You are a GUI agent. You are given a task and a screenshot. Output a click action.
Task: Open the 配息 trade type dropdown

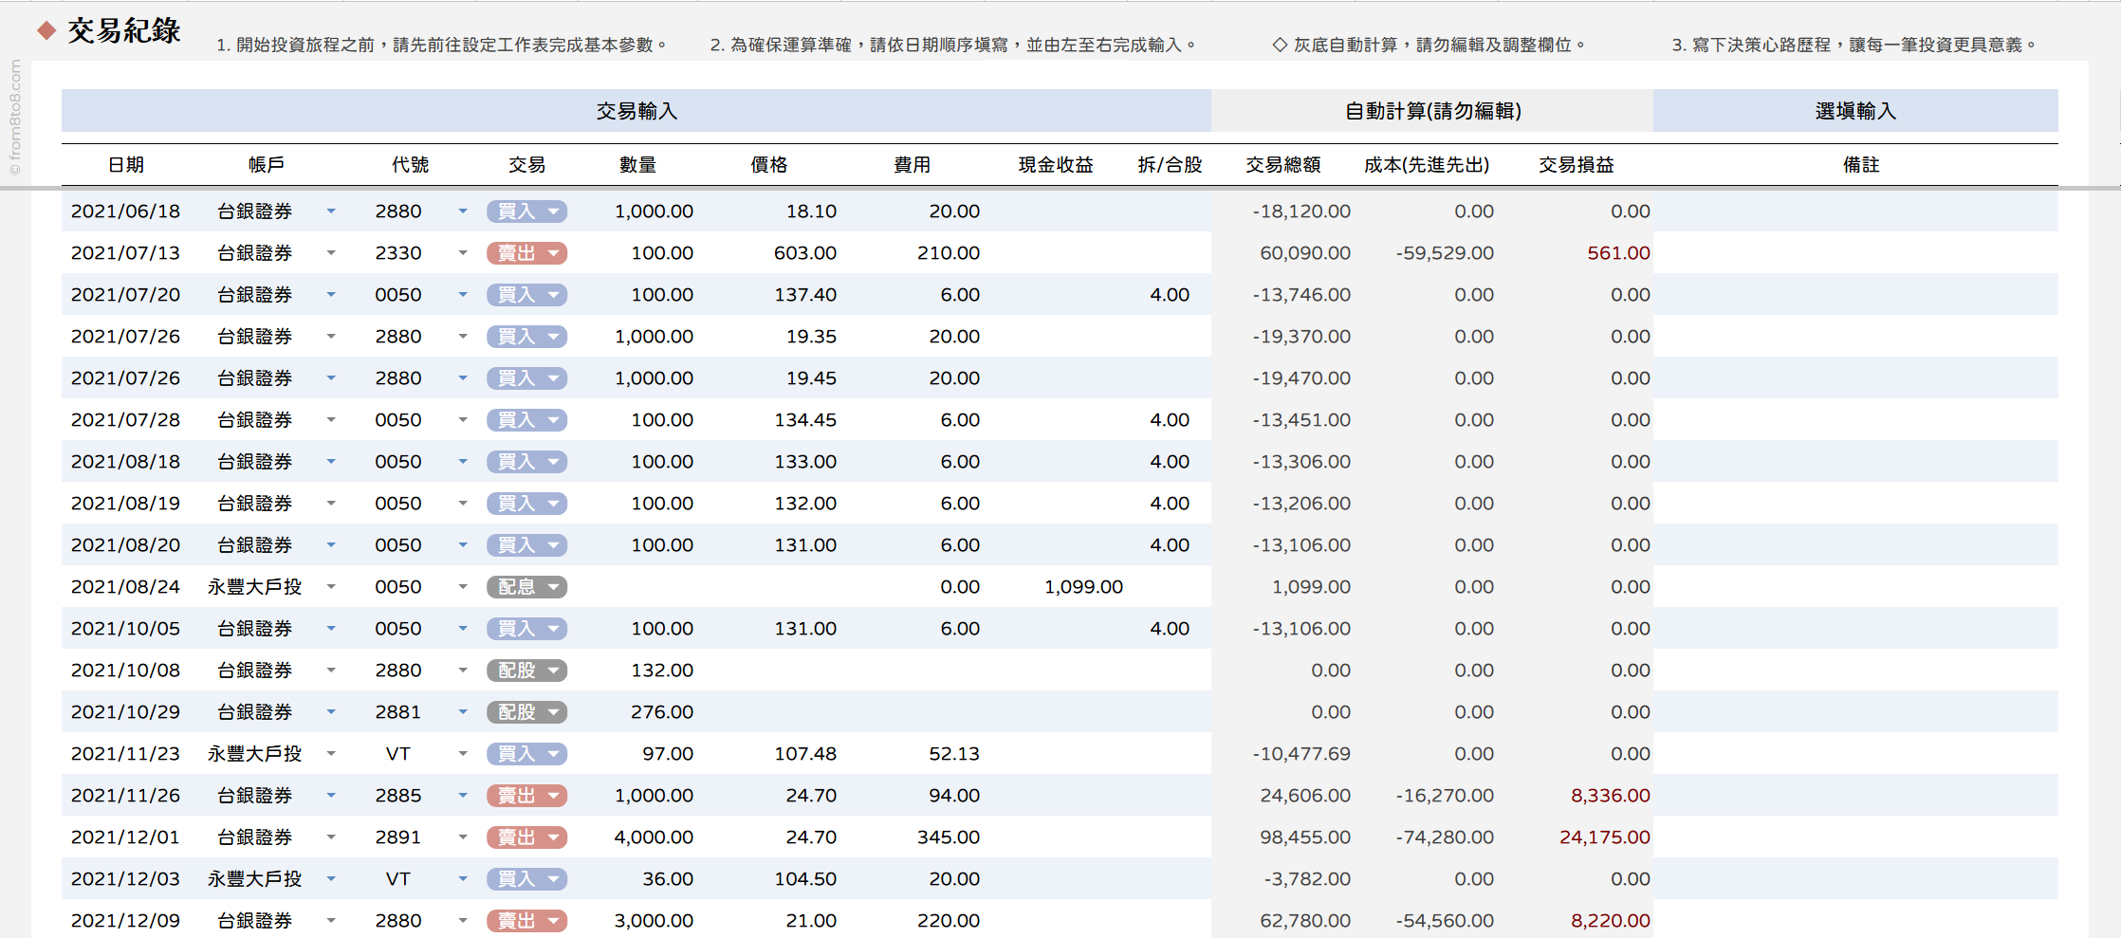(526, 586)
